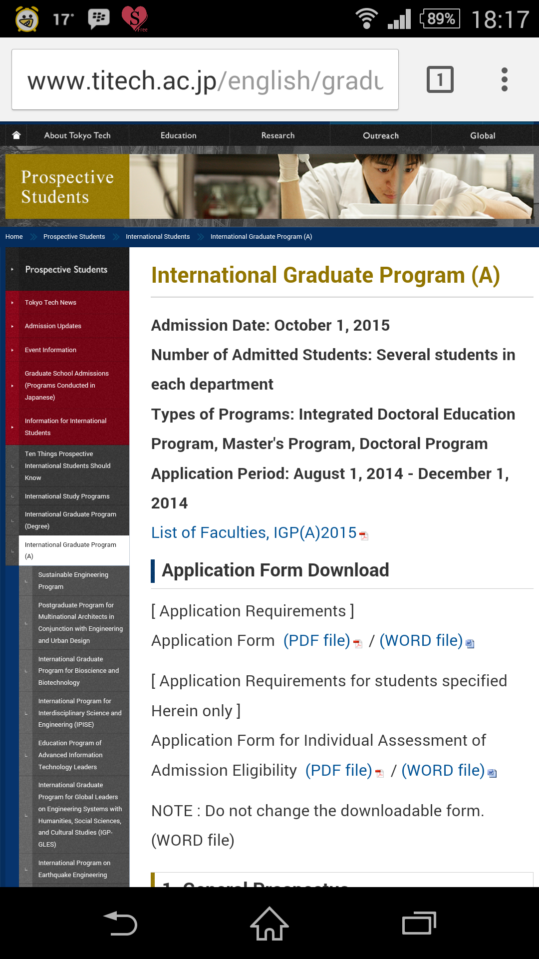This screenshot has width=539, height=959.
Task: Open Ten Things Prospective International Students Should Know
Action: (67, 466)
